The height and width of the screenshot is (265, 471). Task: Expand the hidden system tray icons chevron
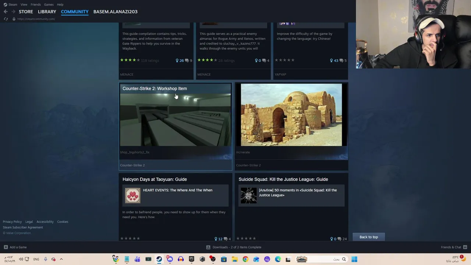point(61,259)
